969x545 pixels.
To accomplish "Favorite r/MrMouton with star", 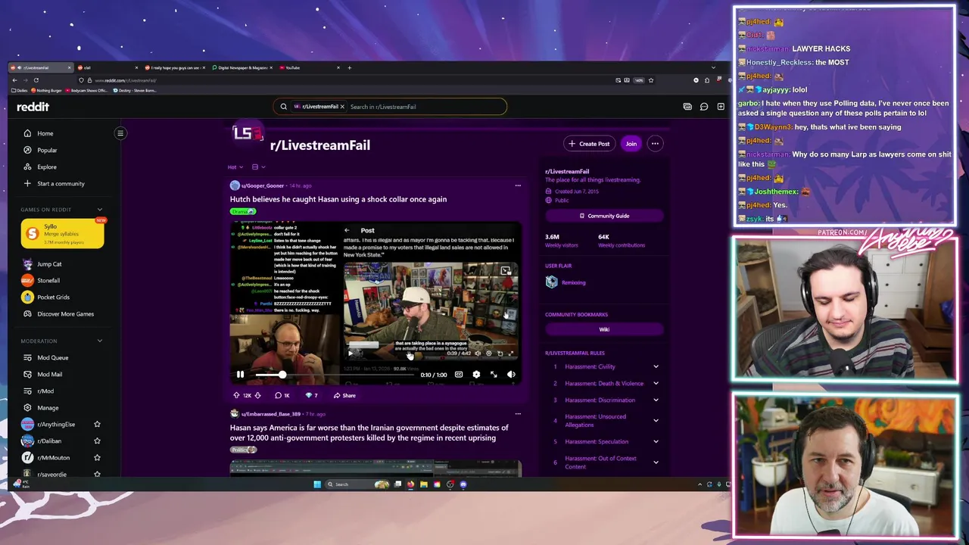I will [x=97, y=458].
